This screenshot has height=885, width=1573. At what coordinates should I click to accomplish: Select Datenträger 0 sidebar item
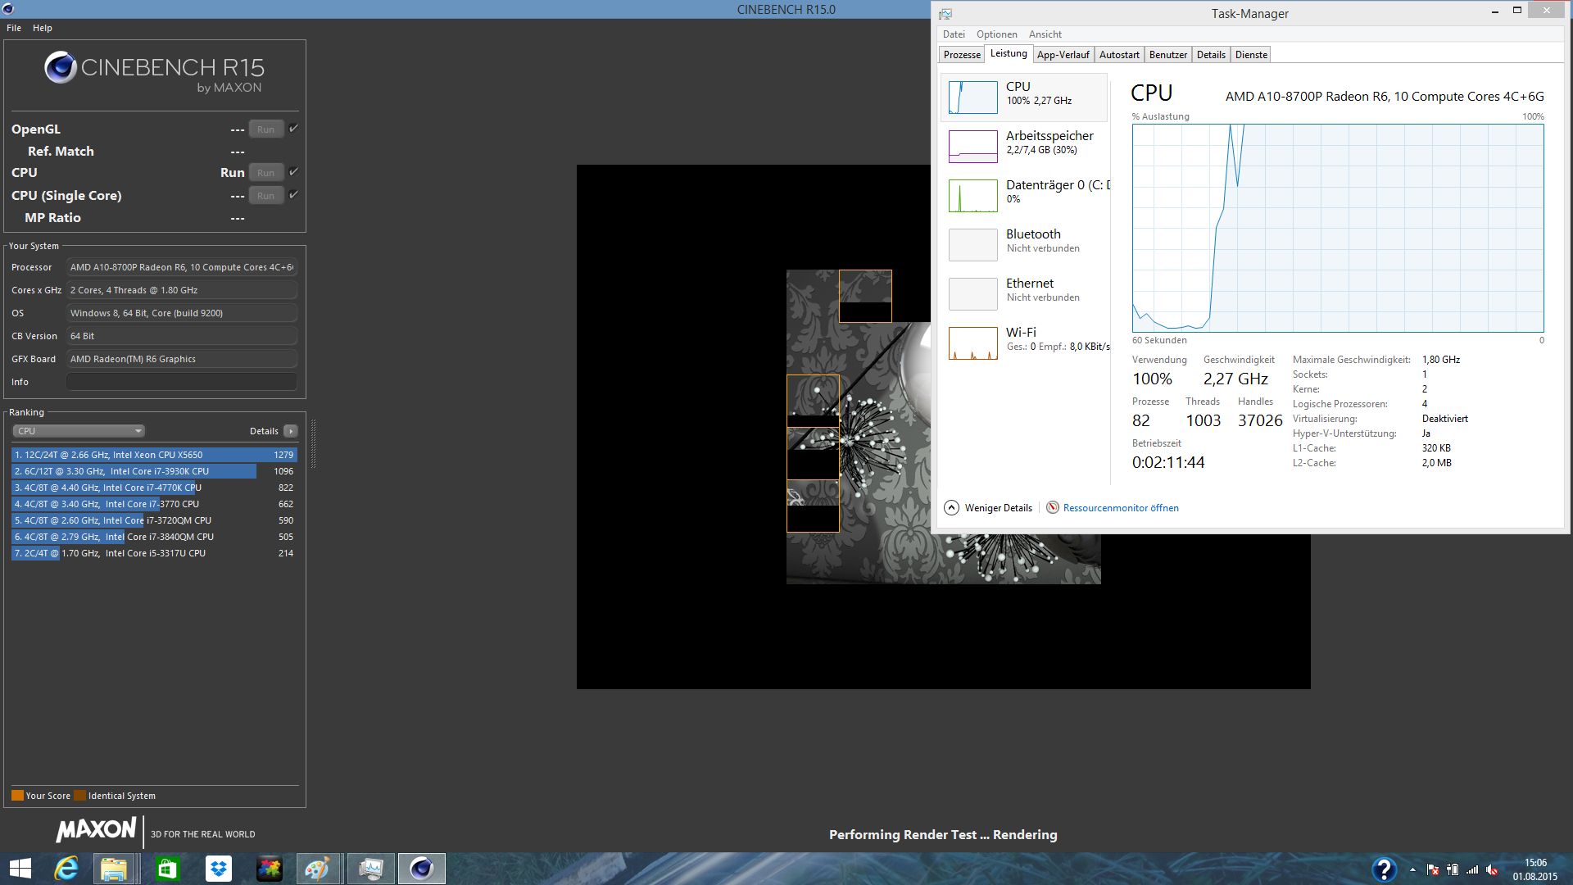pos(1025,196)
